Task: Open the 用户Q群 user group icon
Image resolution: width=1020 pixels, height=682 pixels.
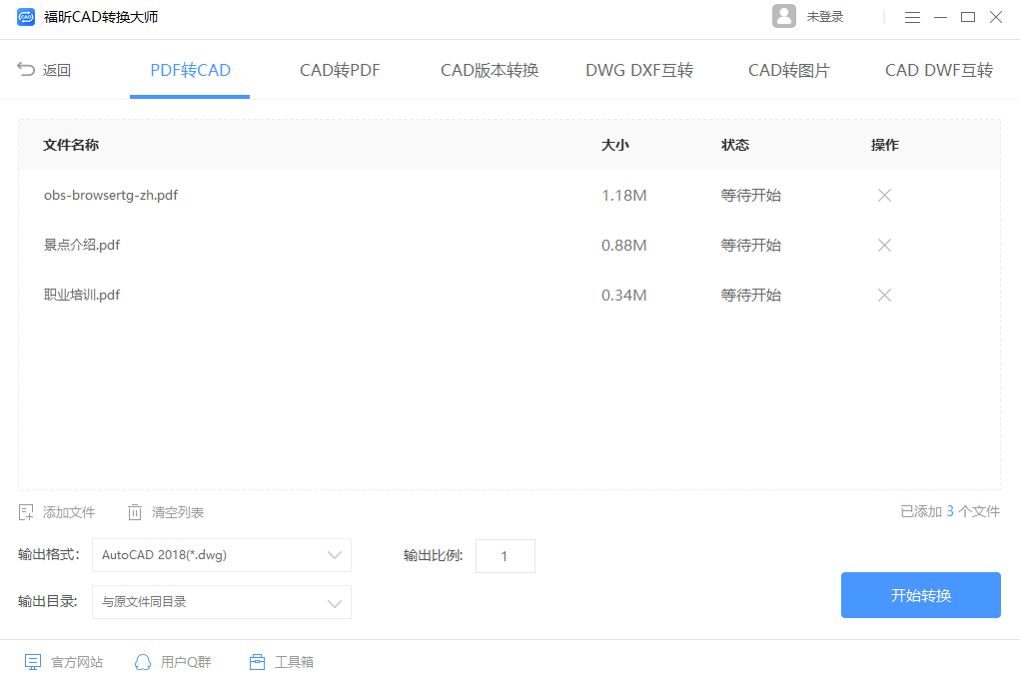Action: [x=142, y=661]
